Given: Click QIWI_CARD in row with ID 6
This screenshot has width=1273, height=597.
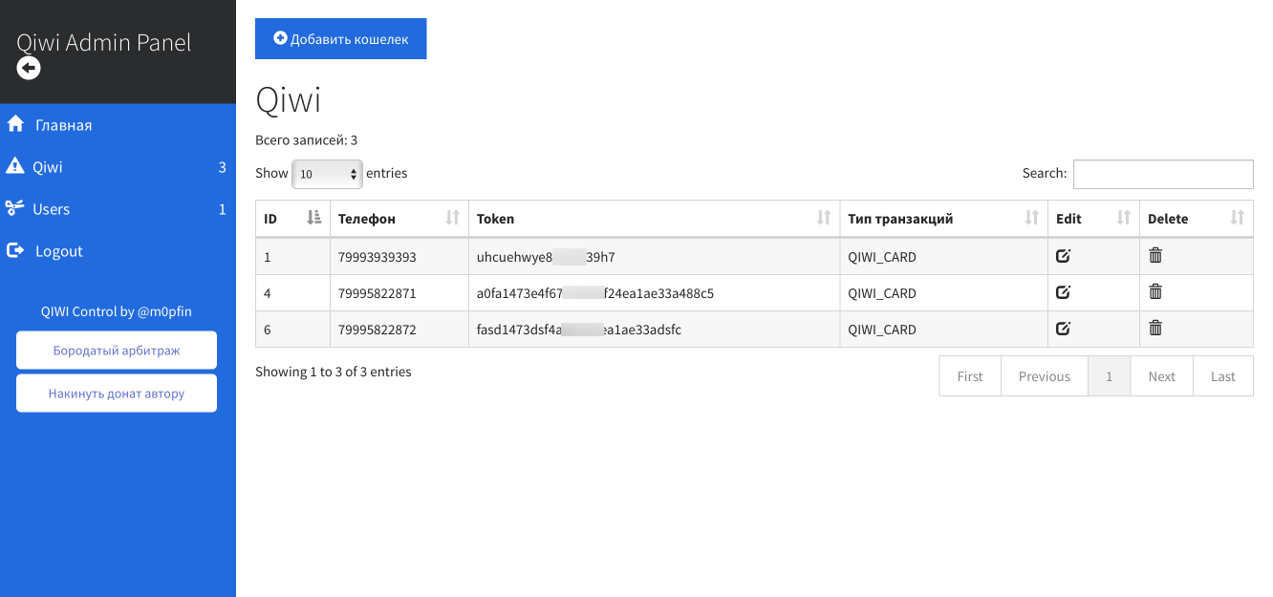Looking at the screenshot, I should [882, 330].
